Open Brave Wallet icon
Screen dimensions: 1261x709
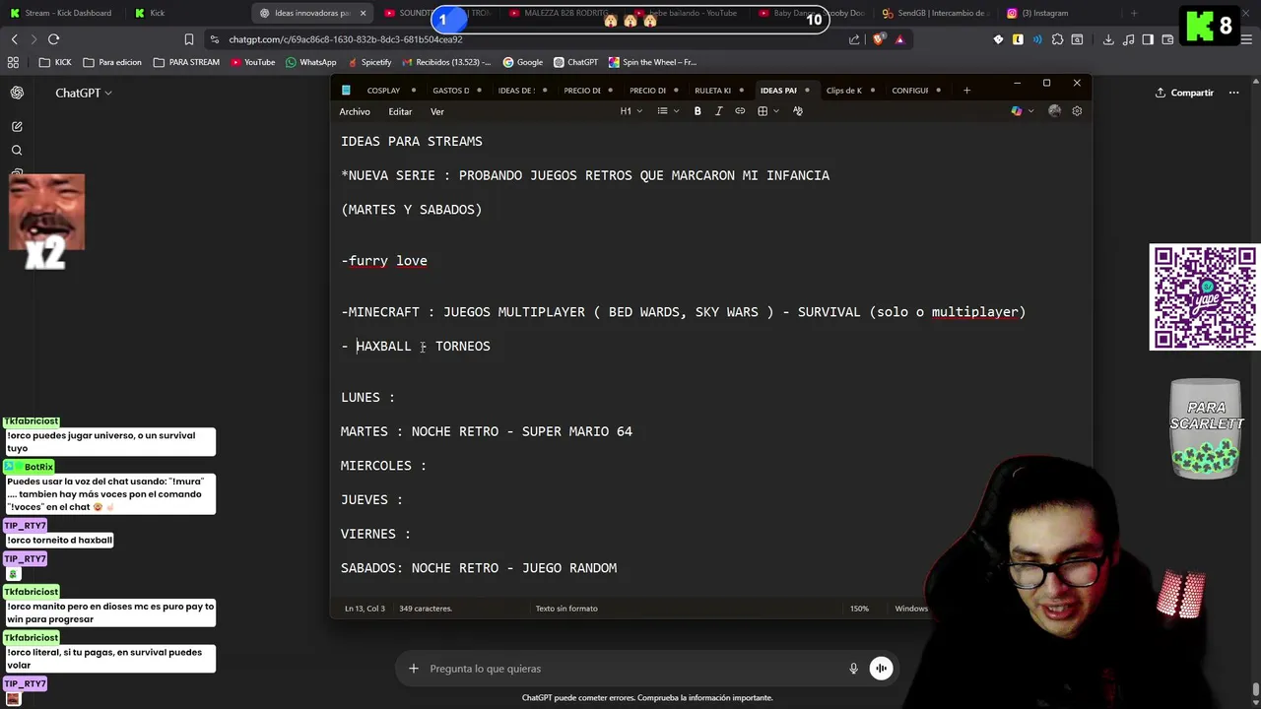pos(1168,39)
